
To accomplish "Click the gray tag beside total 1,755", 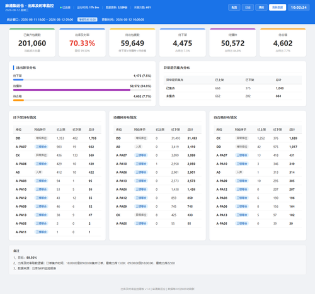I will click(x=41, y=139).
